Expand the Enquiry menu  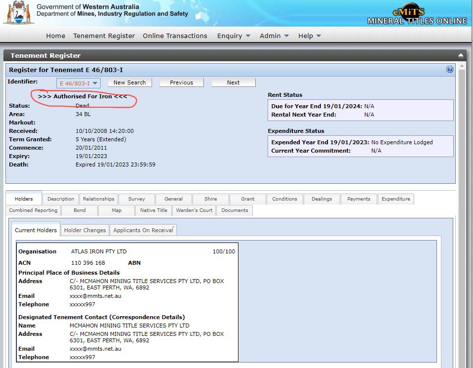click(234, 36)
